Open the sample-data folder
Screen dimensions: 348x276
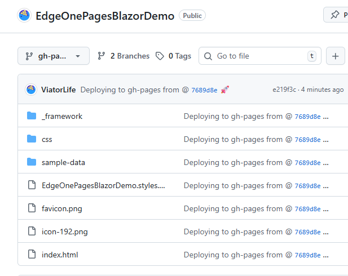63,162
